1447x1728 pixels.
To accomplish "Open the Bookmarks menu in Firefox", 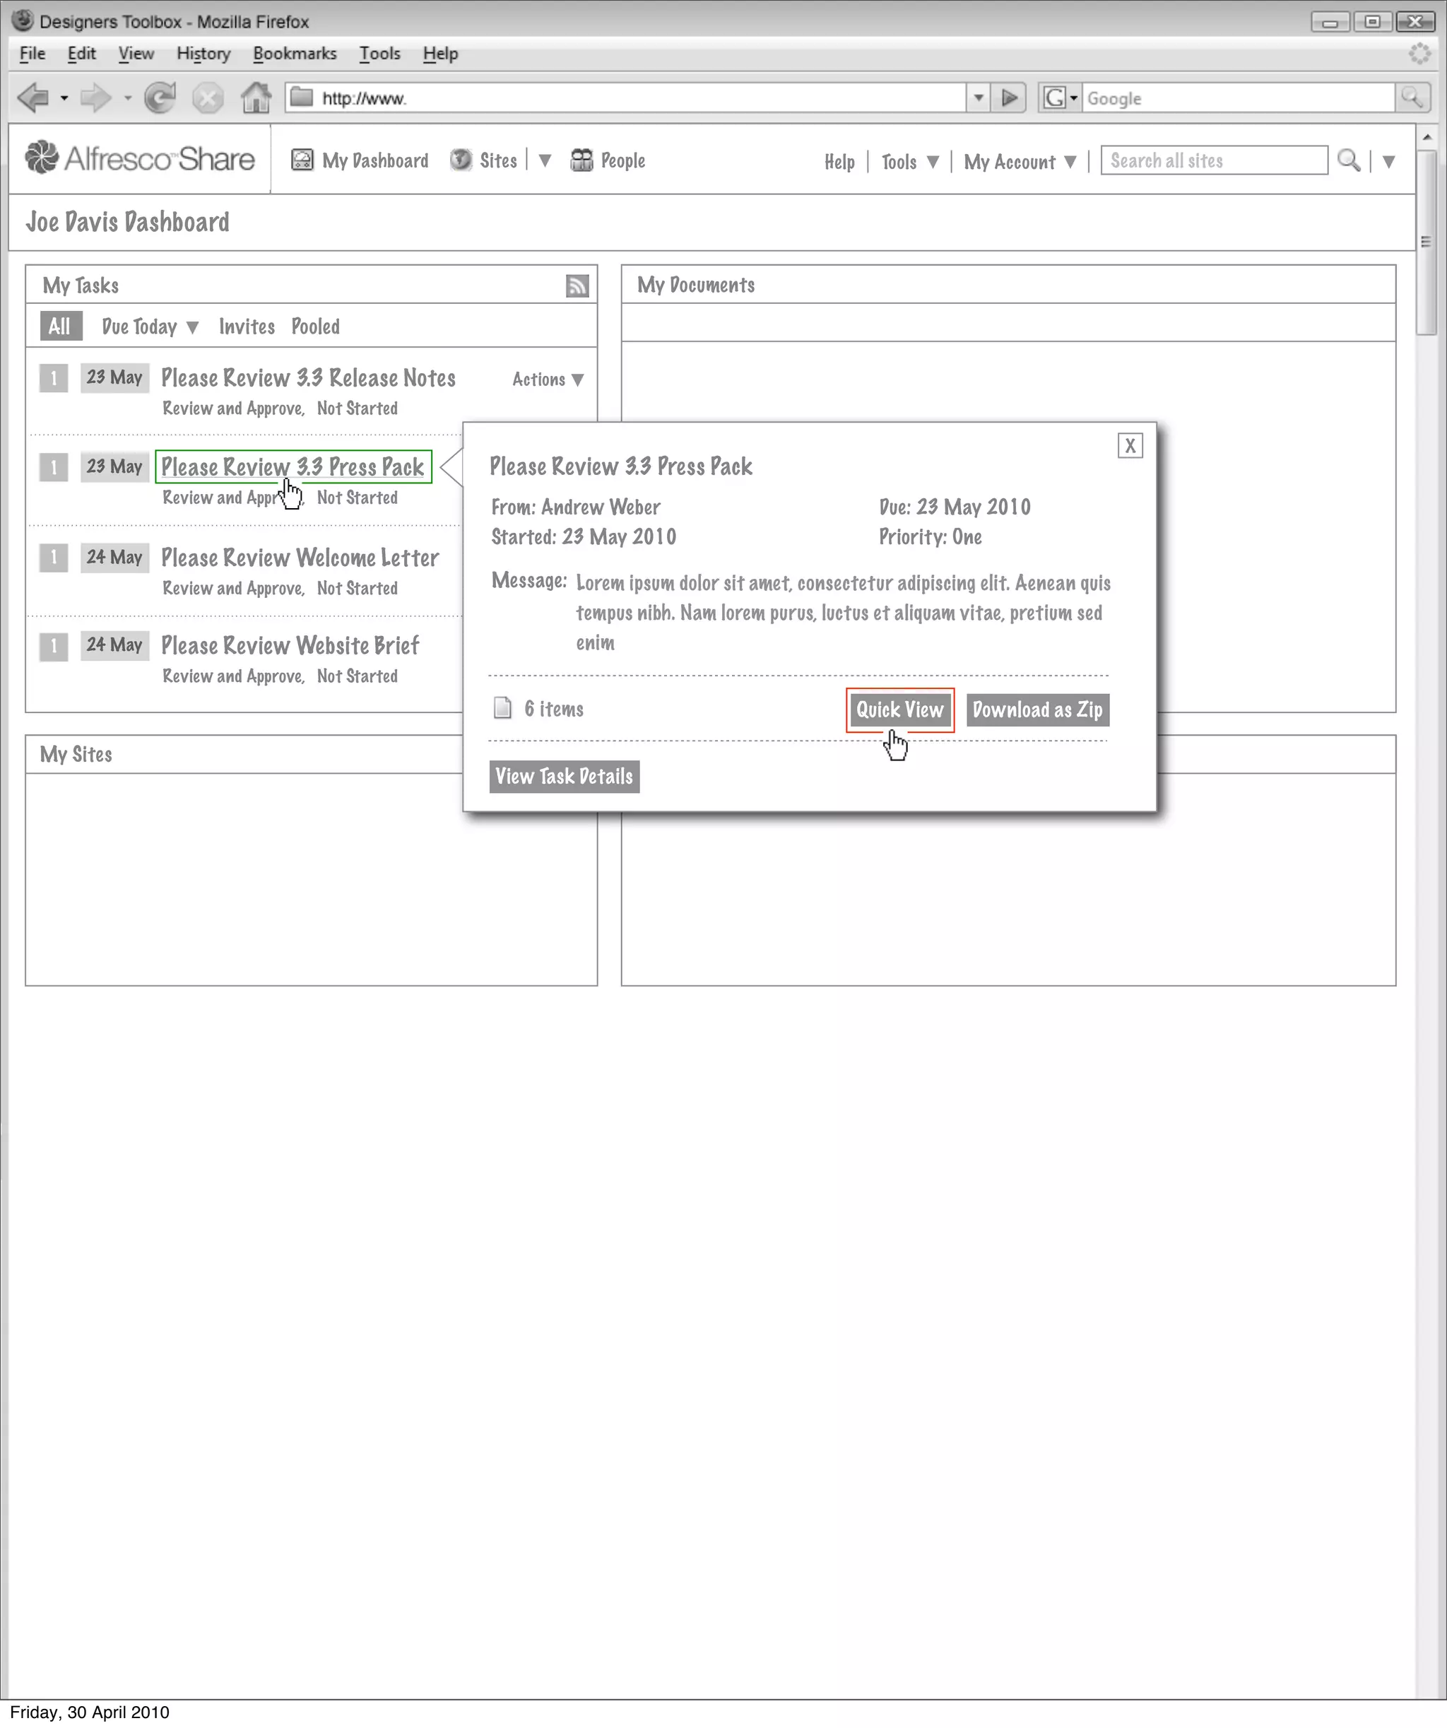I will click(x=295, y=54).
